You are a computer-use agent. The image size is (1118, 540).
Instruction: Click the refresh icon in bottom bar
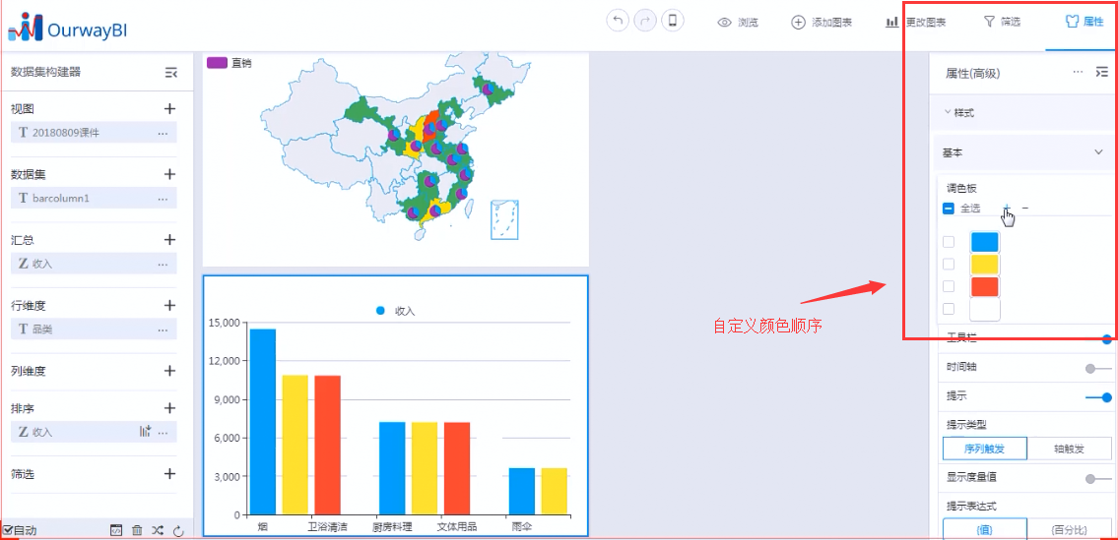point(178,530)
